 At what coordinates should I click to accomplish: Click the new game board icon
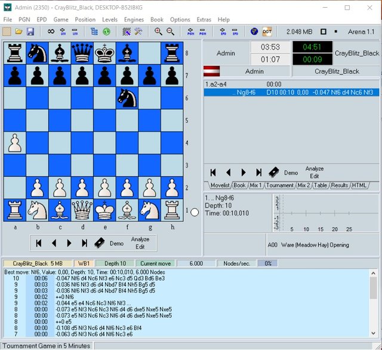point(7,32)
